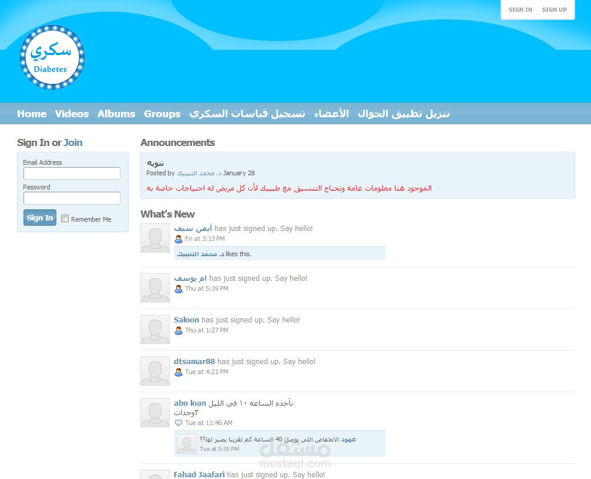Click commenter عهود name link
The width and height of the screenshot is (591, 479).
point(348,440)
